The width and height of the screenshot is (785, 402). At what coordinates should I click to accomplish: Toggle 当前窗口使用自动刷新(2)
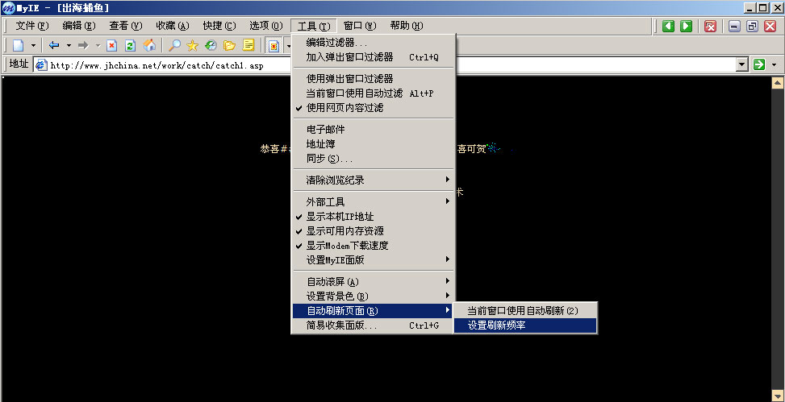(x=525, y=311)
